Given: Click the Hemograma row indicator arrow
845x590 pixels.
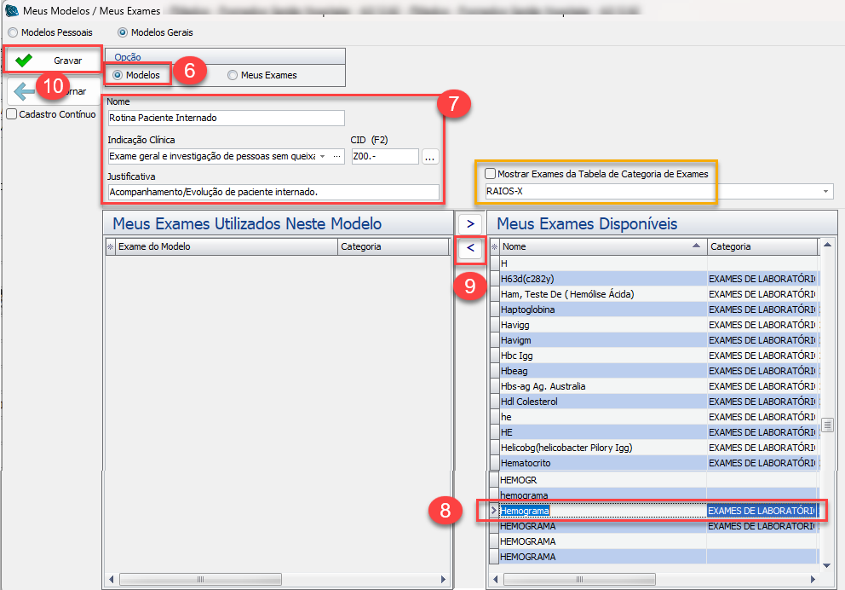Looking at the screenshot, I should (x=493, y=511).
